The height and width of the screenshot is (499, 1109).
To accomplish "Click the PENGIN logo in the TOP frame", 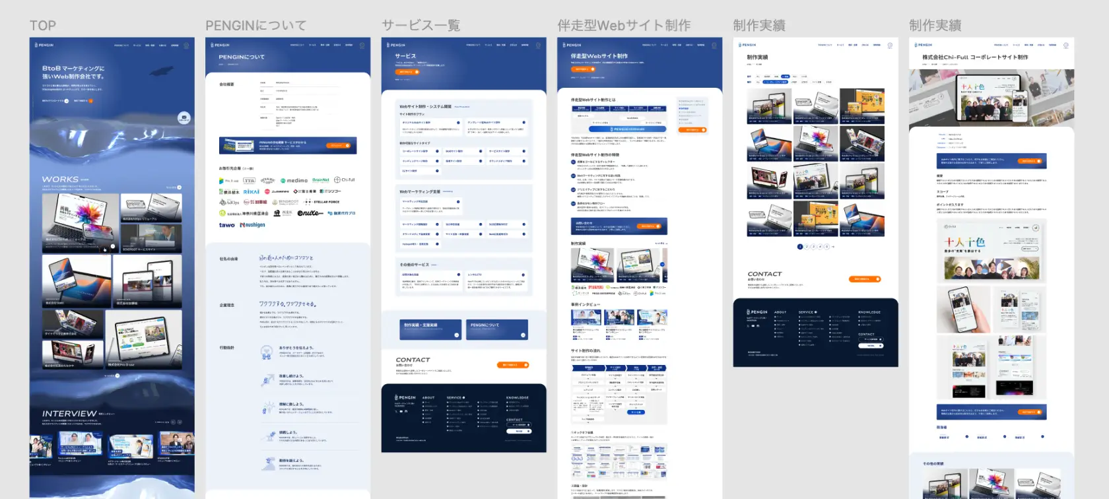I will 45,46.
